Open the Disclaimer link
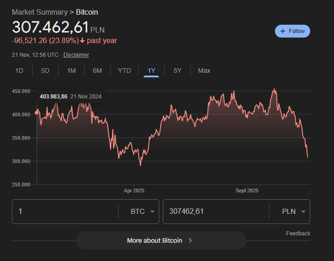334x261 pixels. 76,55
